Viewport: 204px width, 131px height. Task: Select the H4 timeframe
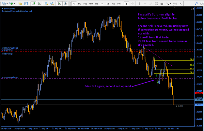pos(102,4)
